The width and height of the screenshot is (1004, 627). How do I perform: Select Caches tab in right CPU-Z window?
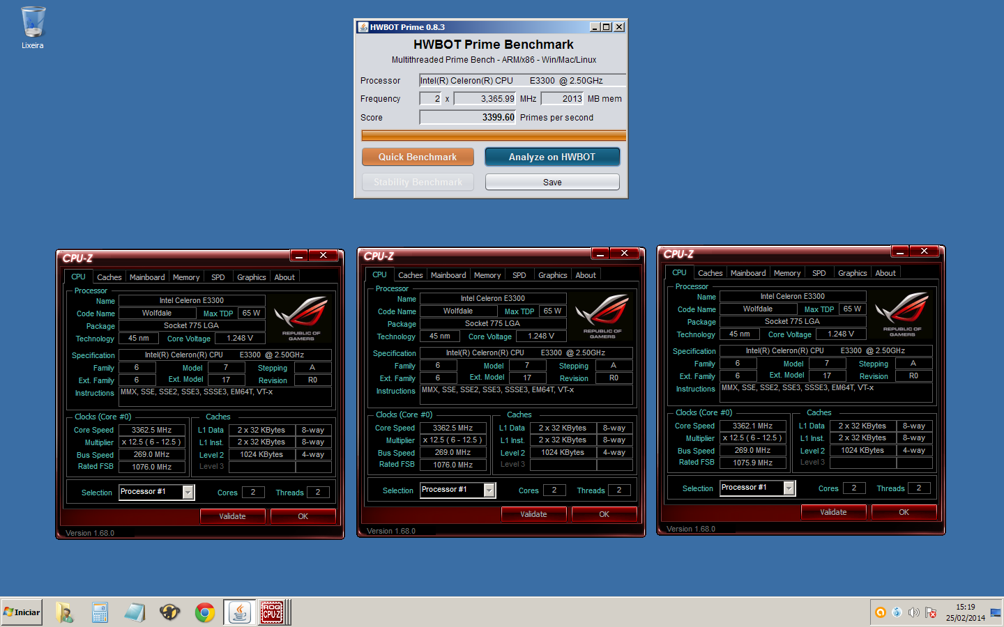[710, 273]
